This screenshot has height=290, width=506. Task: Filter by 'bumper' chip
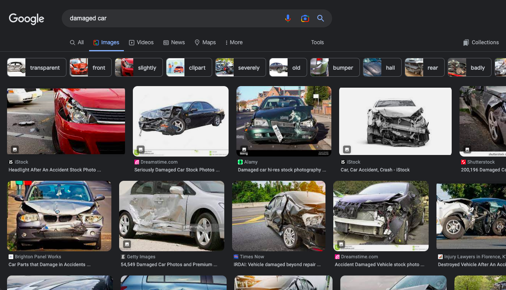click(335, 67)
